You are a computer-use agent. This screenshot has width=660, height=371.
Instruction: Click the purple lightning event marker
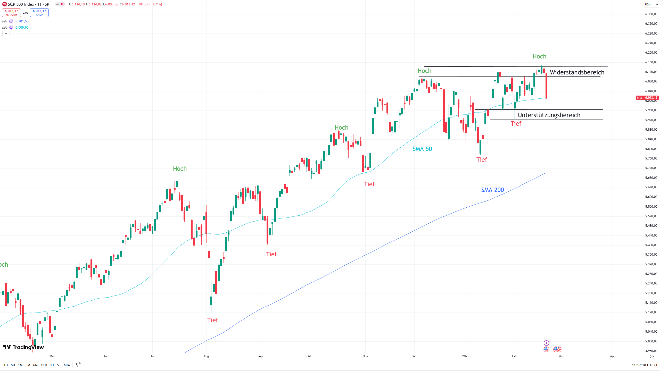coord(546,343)
